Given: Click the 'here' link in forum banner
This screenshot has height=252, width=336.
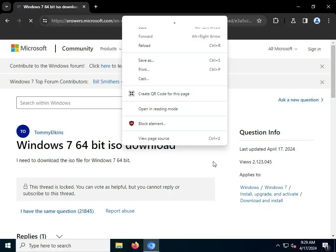Looking at the screenshot, I should [x=105, y=66].
